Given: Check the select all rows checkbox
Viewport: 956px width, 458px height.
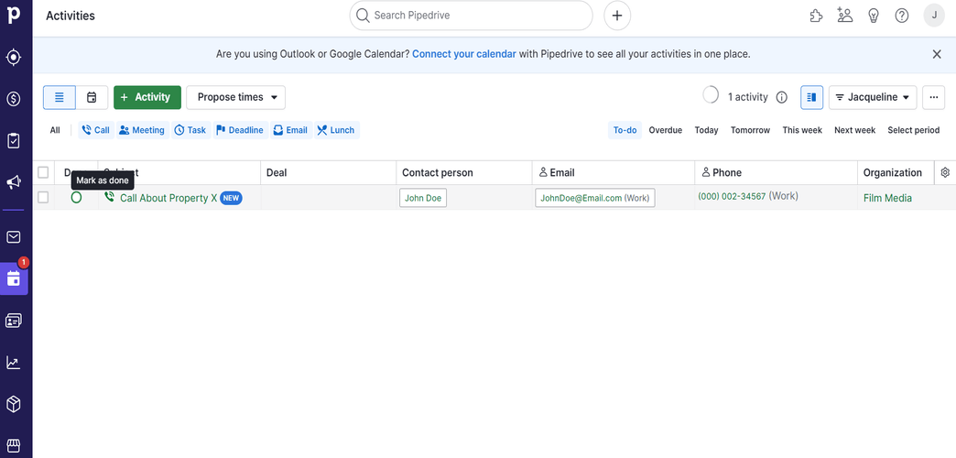Looking at the screenshot, I should tap(43, 172).
